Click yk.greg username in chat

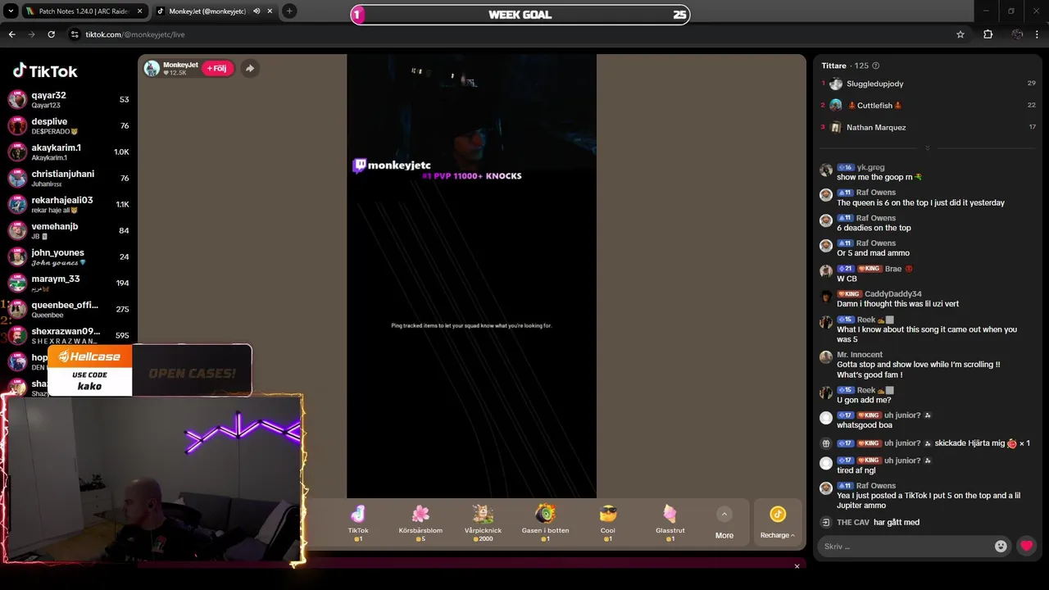coord(870,167)
